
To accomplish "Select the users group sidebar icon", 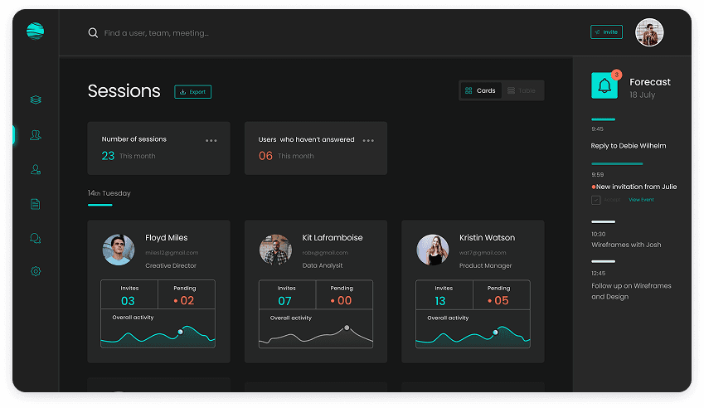I will point(35,135).
